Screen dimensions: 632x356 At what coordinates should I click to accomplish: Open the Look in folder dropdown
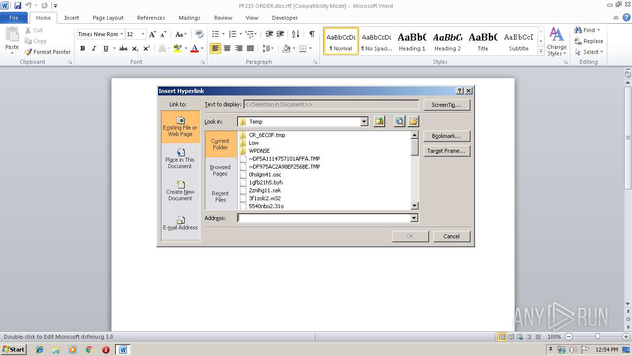pyautogui.click(x=364, y=122)
